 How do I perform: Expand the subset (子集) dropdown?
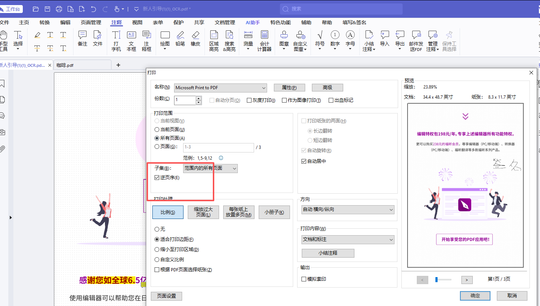(x=210, y=168)
